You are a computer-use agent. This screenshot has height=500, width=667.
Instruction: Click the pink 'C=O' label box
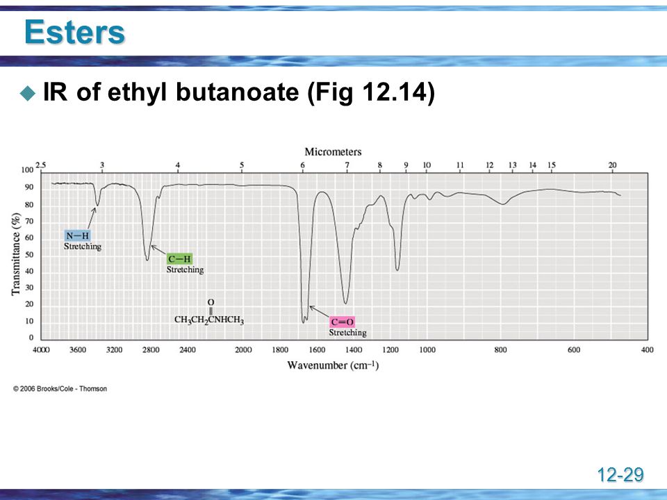coord(343,322)
